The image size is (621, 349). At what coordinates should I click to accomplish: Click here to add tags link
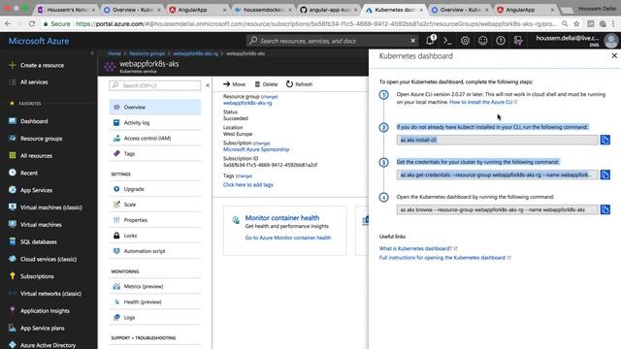click(x=248, y=185)
